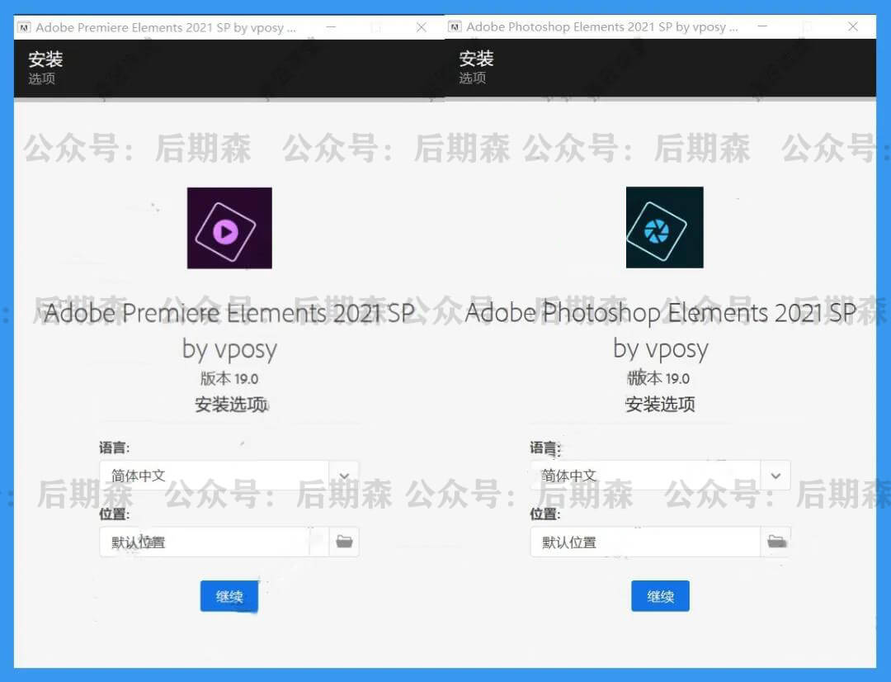Click 继续 button in Photoshop Elements installer
The width and height of the screenshot is (891, 682).
click(x=660, y=596)
